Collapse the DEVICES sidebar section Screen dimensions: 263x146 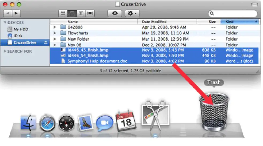5,22
